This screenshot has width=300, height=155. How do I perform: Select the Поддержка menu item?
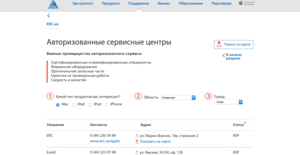coord(139,4)
